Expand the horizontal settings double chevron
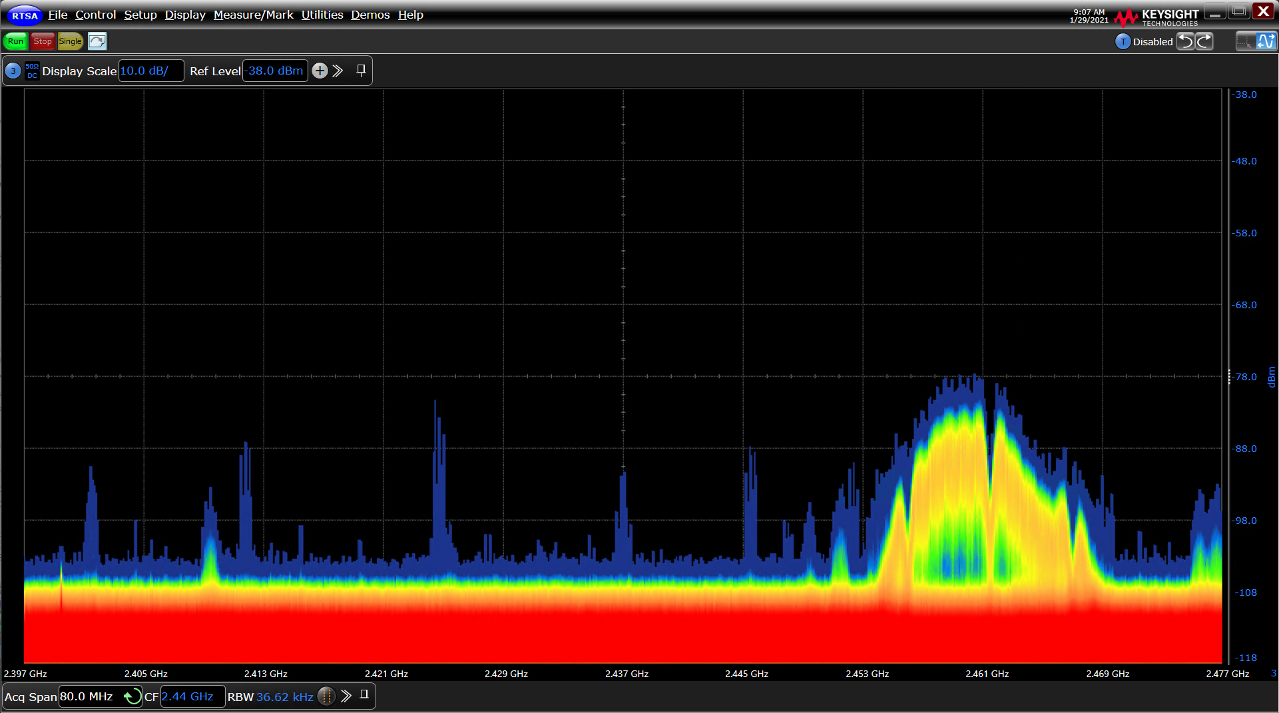 point(346,696)
